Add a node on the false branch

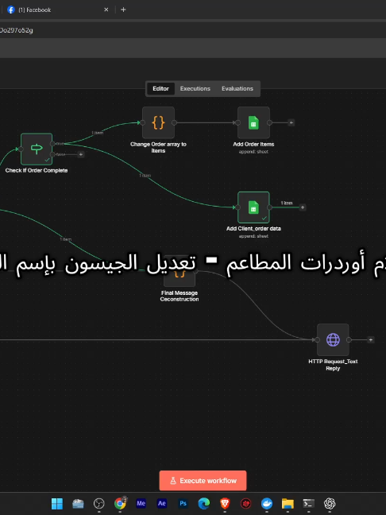tap(81, 154)
